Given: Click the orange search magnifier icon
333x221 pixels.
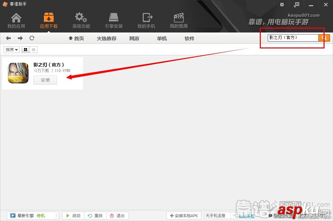Looking at the screenshot, I should pos(324,38).
